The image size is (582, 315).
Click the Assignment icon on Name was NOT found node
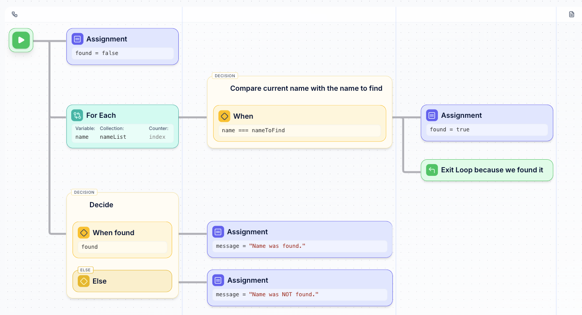218,280
